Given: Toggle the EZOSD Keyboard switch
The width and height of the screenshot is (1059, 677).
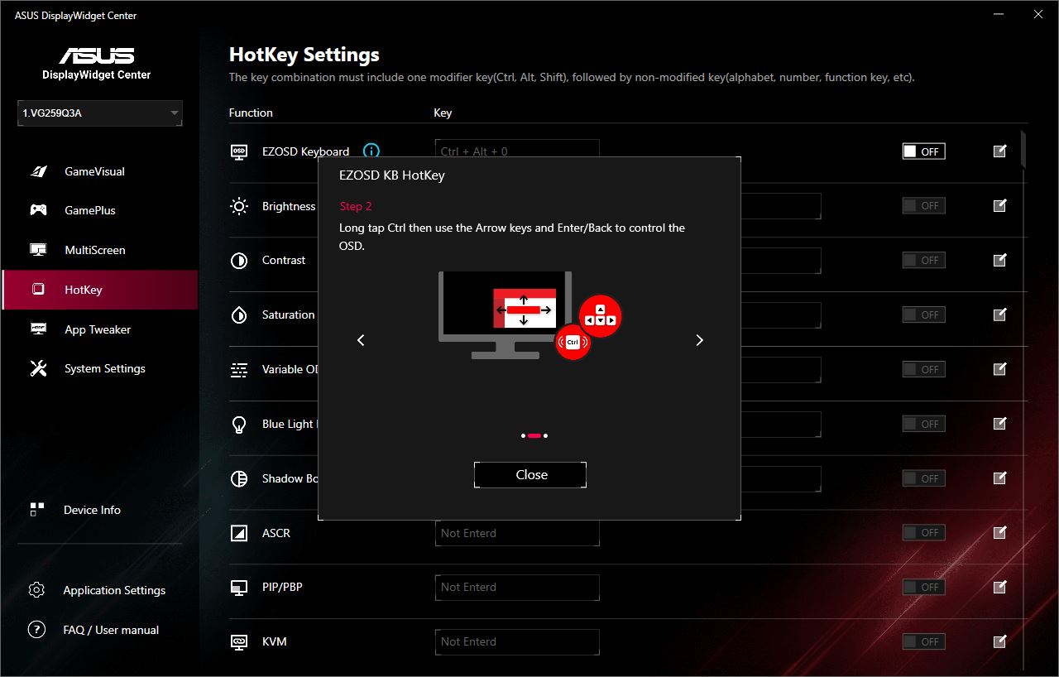Looking at the screenshot, I should coord(923,151).
